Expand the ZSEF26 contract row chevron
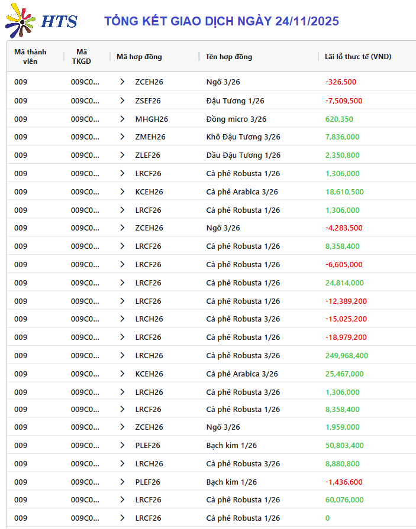Screen dimensions: 416x529 tap(122, 100)
